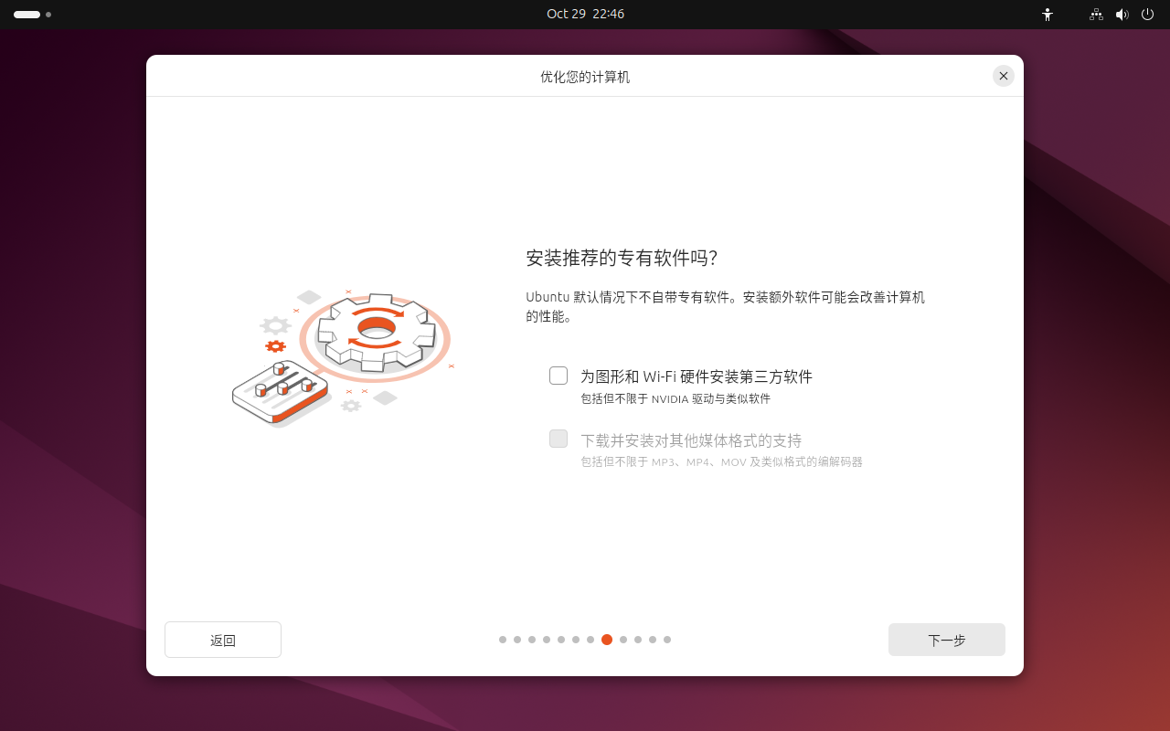Close the 优化您的计算机 installer window
1170x731 pixels.
[x=1004, y=76]
